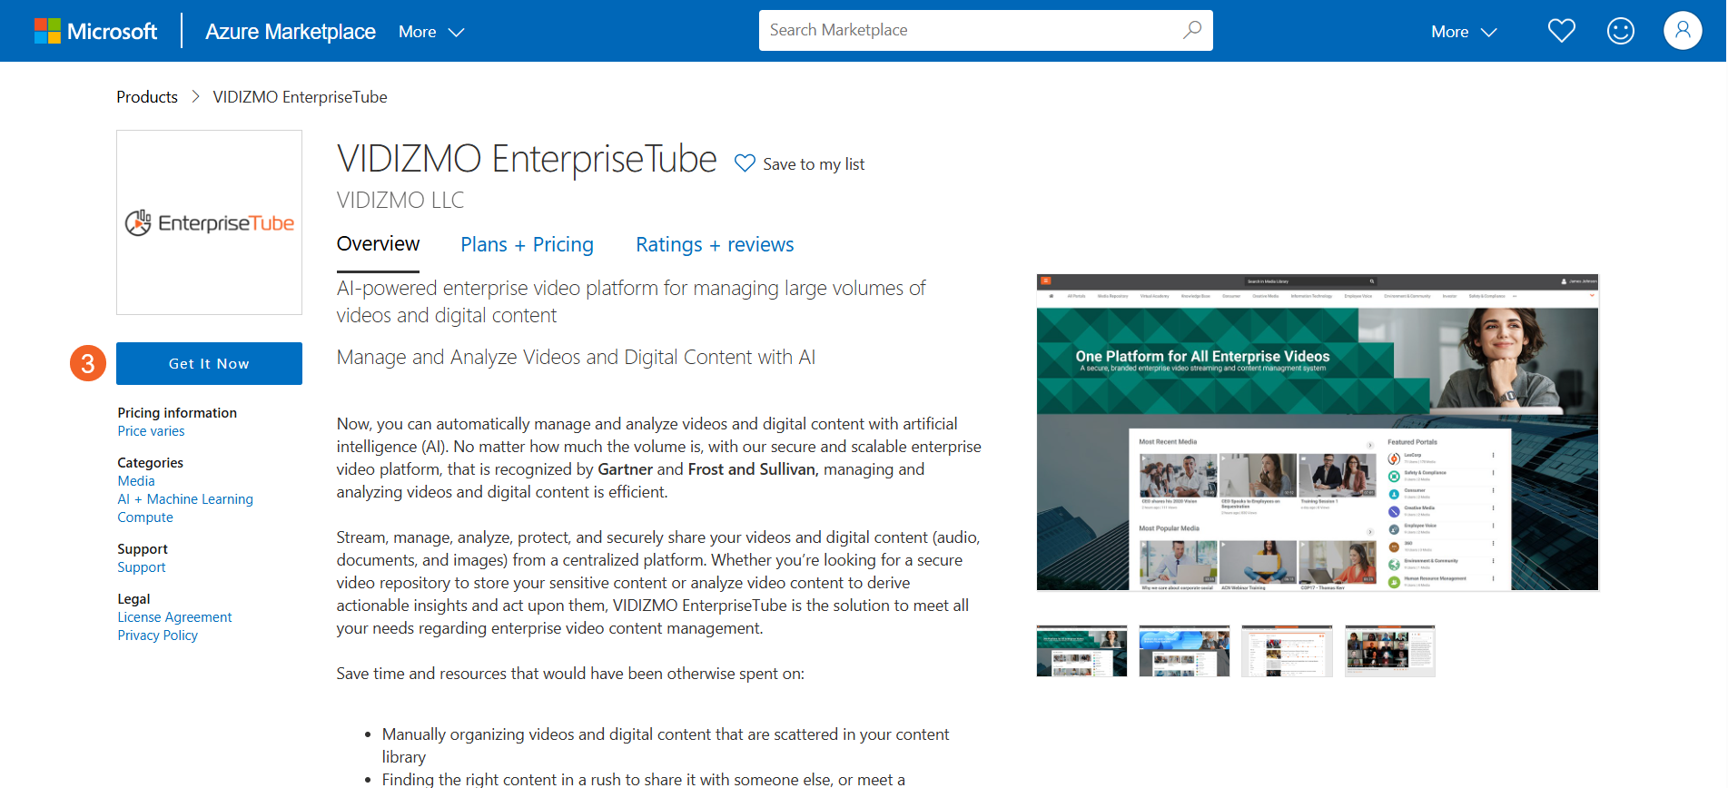Image resolution: width=1728 pixels, height=788 pixels.
Task: Open the wishlist heart icon in header
Action: click(1561, 31)
